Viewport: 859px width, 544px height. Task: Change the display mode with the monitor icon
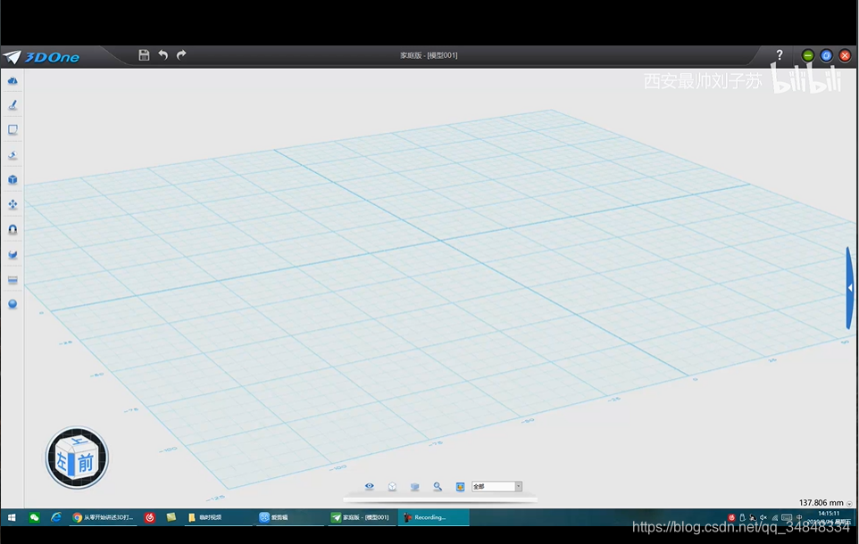pyautogui.click(x=414, y=487)
